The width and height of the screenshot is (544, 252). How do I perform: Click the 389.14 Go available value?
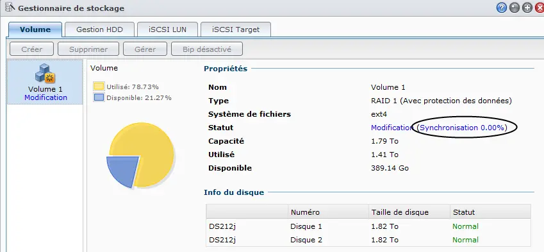tap(390, 168)
